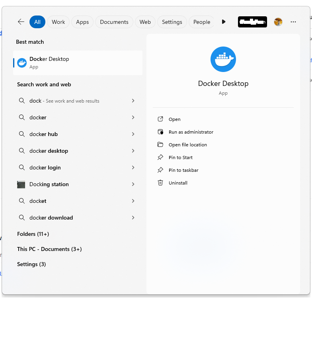312x352 pixels.
Task: Expand the 'docker download' suggestion chevron
Action: click(133, 218)
